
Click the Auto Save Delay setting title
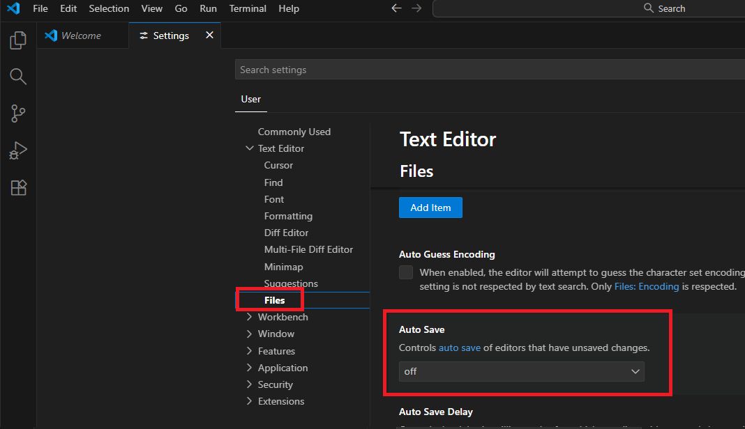pos(436,412)
